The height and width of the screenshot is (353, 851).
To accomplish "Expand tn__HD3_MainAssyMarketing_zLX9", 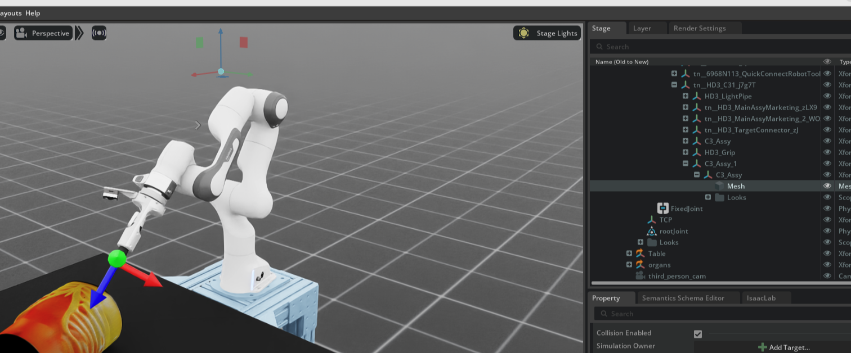I will [x=686, y=107].
